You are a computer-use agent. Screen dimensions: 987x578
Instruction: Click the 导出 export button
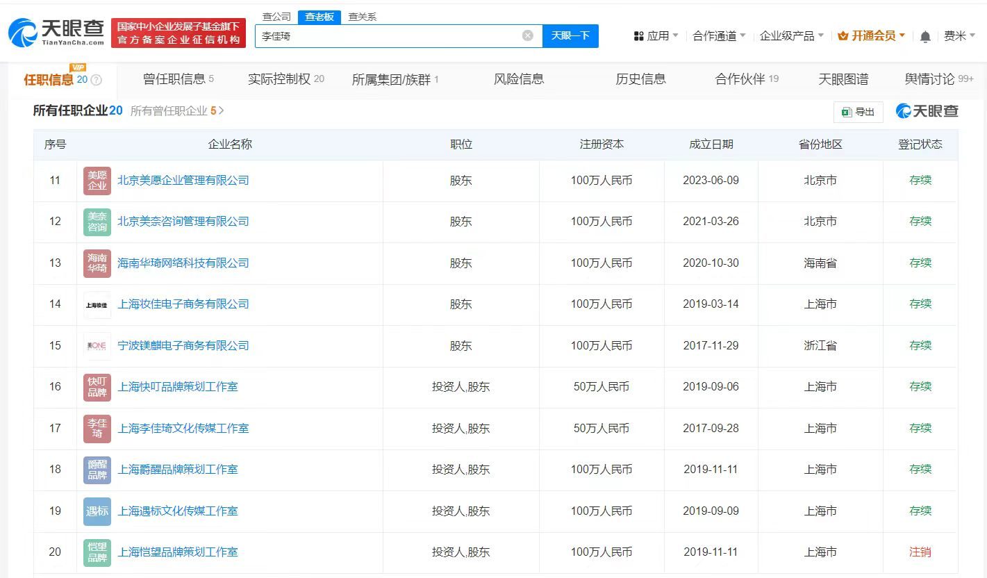pyautogui.click(x=859, y=112)
